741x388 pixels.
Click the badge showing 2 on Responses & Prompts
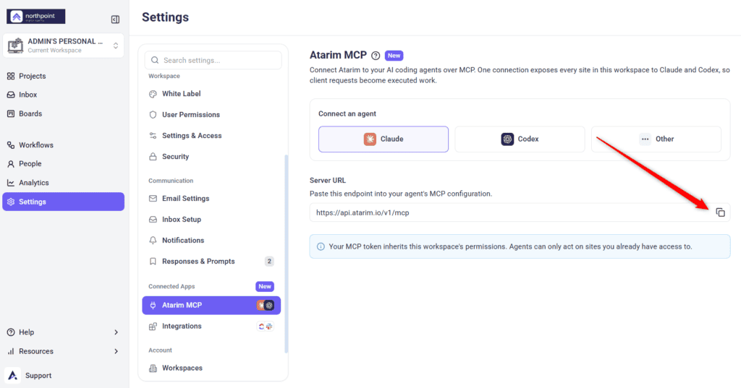269,261
